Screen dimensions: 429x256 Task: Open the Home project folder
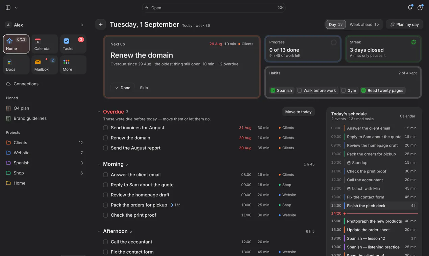(x=44, y=183)
